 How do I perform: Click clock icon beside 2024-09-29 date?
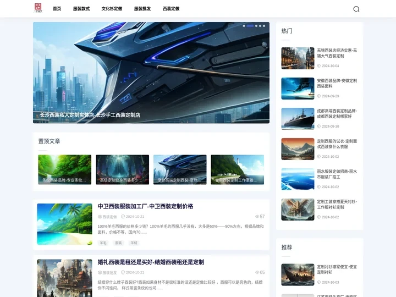pos(318,96)
